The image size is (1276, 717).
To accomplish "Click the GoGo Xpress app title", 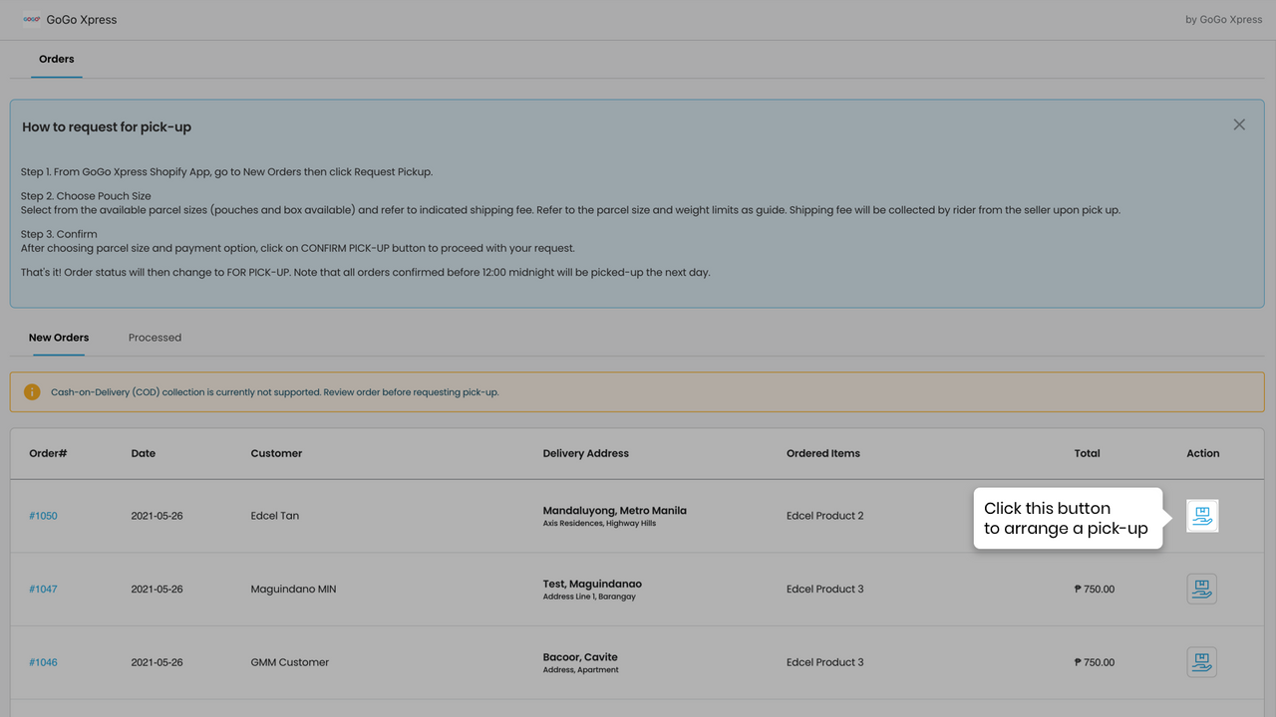I will (x=82, y=20).
